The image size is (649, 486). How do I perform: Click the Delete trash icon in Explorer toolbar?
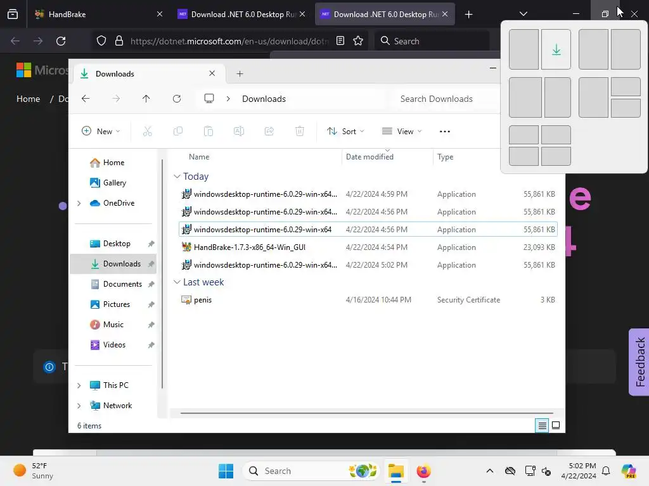click(x=300, y=132)
